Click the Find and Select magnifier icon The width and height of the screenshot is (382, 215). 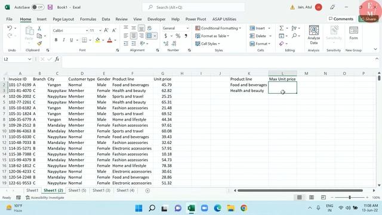pyautogui.click(x=294, y=36)
